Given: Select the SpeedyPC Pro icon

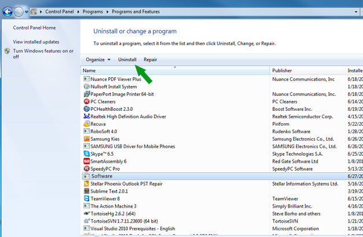Looking at the screenshot, I should (x=87, y=168).
